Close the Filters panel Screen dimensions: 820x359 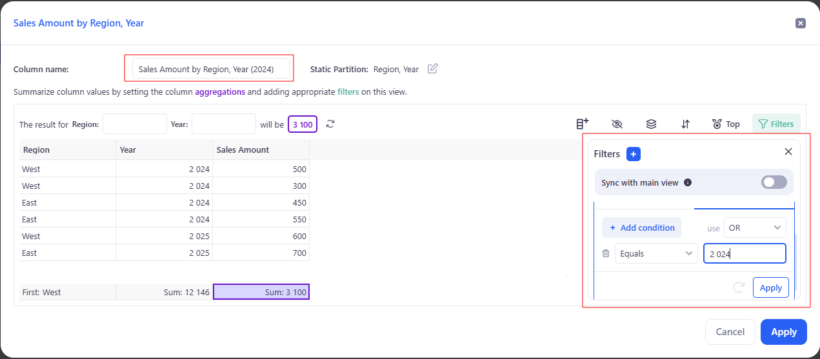click(x=788, y=151)
